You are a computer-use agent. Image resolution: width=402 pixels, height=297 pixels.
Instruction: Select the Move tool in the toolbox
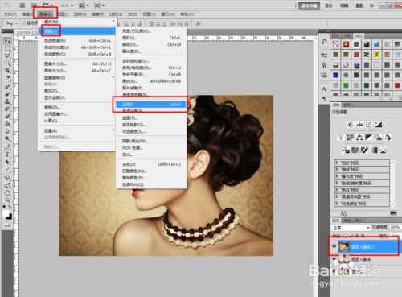click(x=7, y=41)
